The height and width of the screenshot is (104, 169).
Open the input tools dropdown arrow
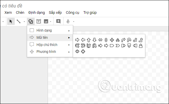tap(74, 22)
